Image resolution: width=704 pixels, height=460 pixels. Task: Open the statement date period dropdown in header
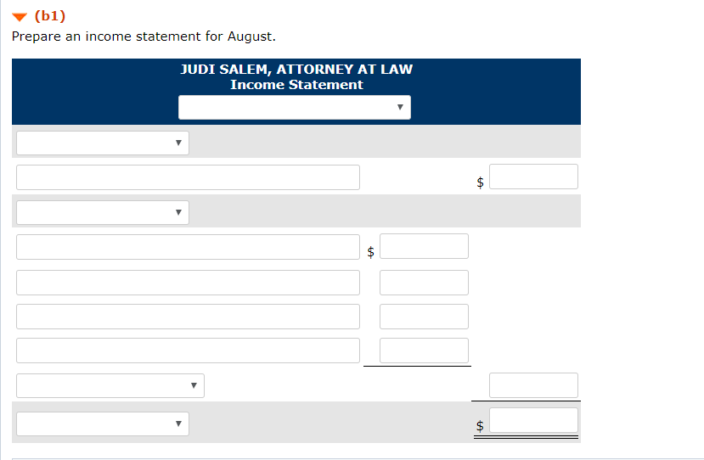[x=295, y=107]
